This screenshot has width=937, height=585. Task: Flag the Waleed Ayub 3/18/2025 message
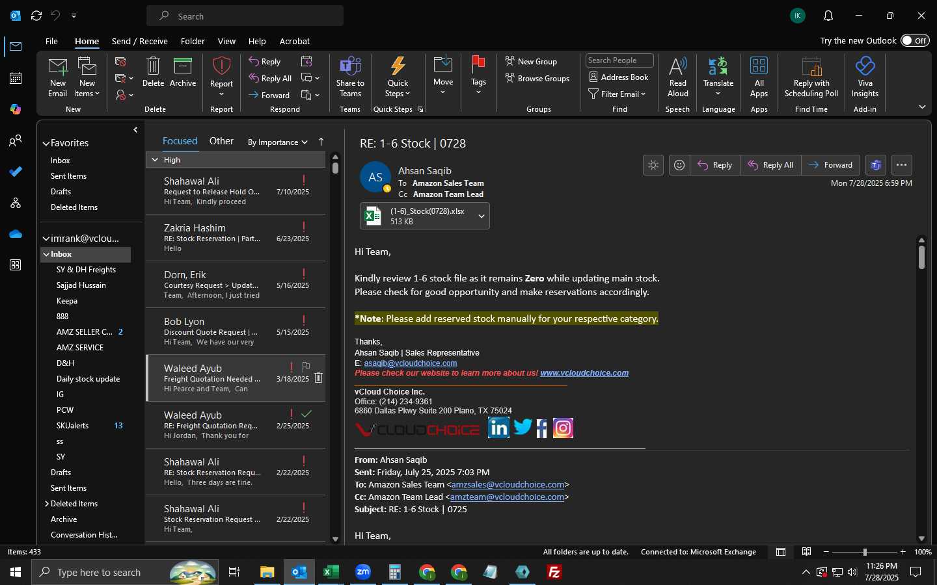pyautogui.click(x=306, y=367)
